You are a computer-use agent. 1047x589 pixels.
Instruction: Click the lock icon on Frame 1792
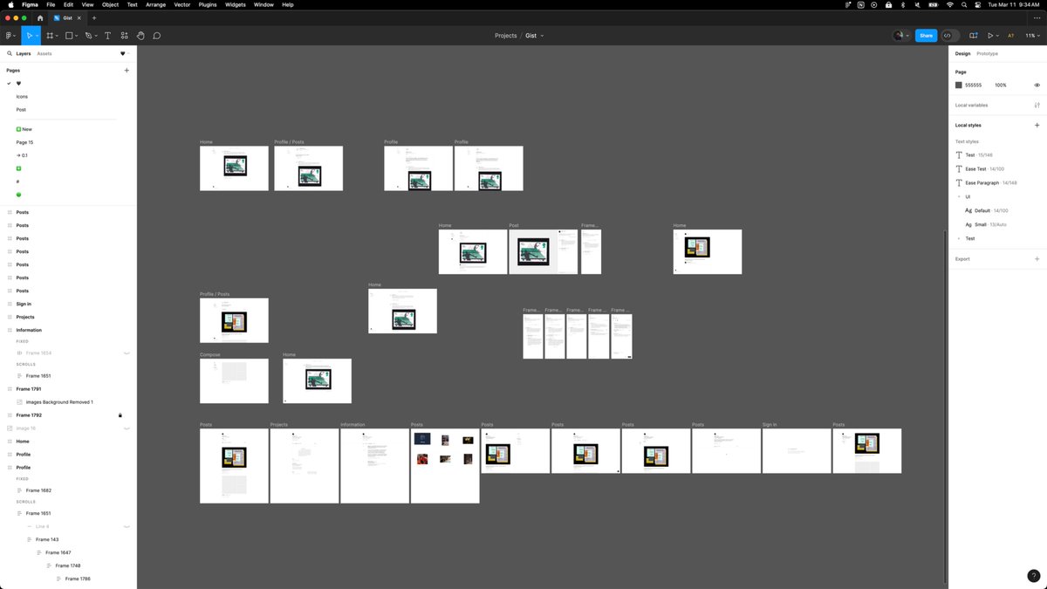[x=120, y=415]
